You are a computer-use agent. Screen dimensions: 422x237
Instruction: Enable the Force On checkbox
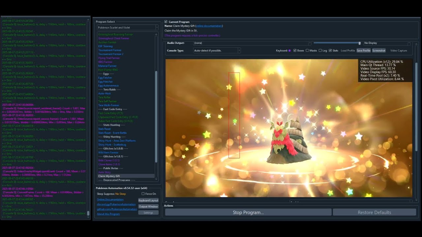[143, 194]
